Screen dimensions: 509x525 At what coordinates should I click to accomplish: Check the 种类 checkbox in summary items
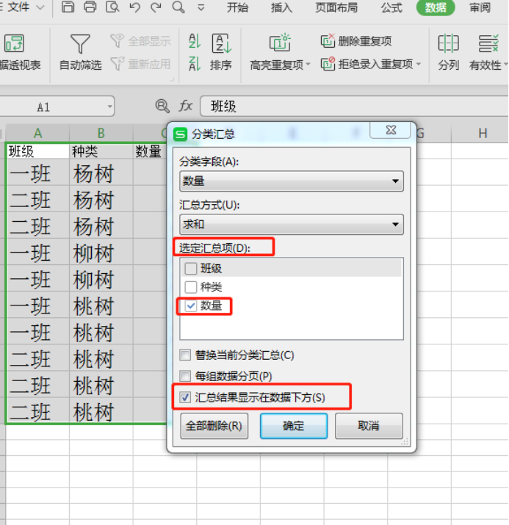pyautogui.click(x=191, y=287)
